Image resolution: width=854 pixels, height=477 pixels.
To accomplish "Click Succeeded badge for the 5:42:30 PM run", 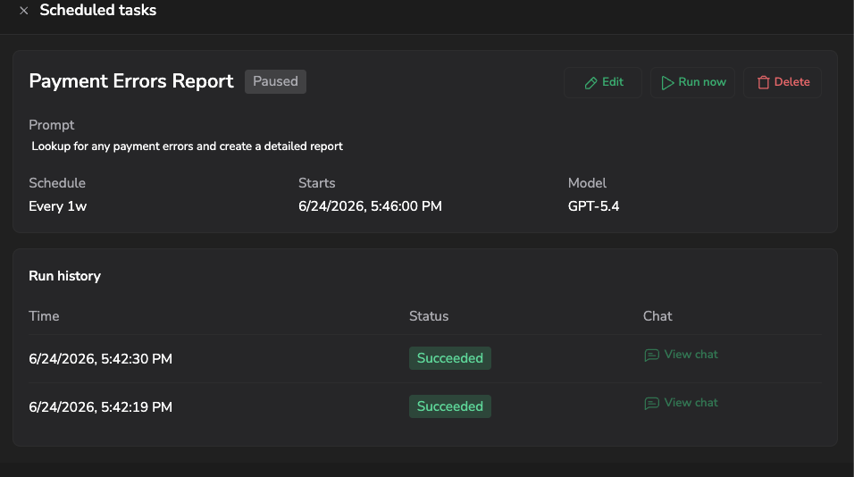I will coord(450,358).
